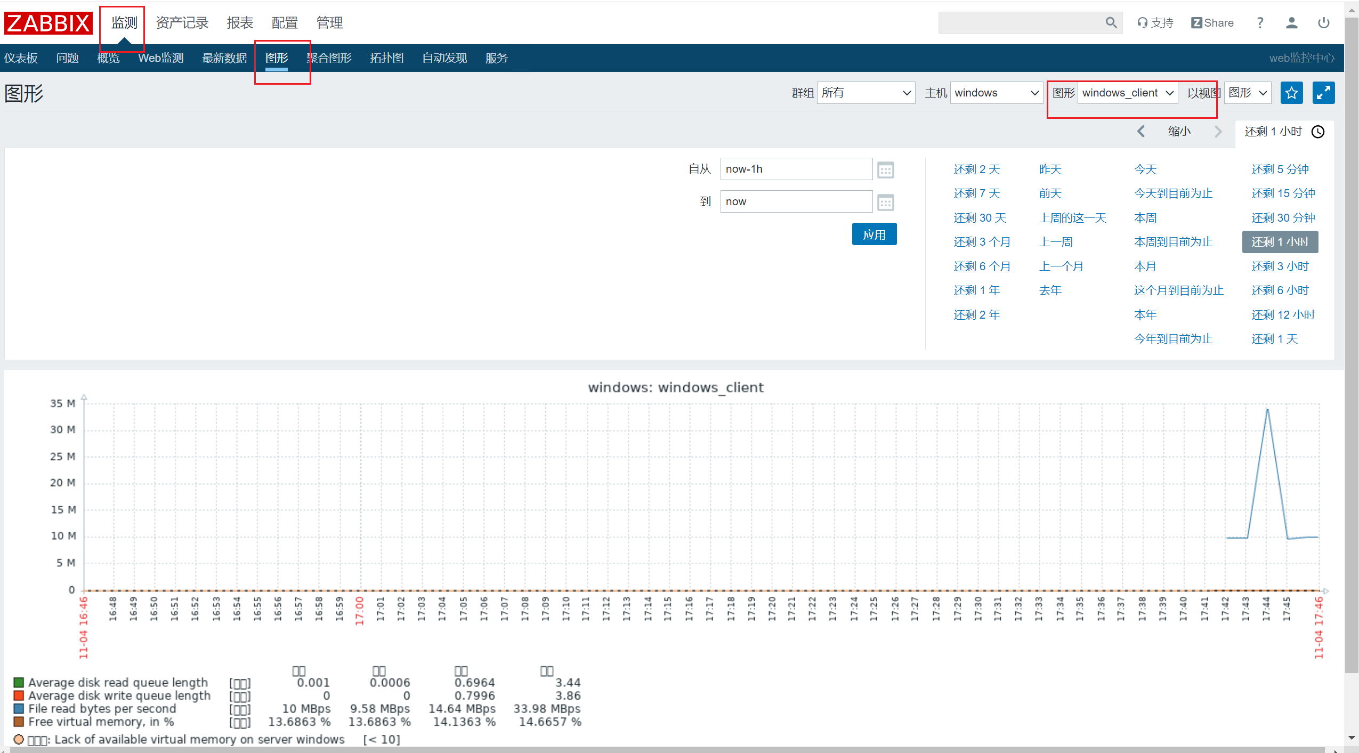The image size is (1359, 753).
Task: Open the Share Z icon link
Action: [1212, 23]
